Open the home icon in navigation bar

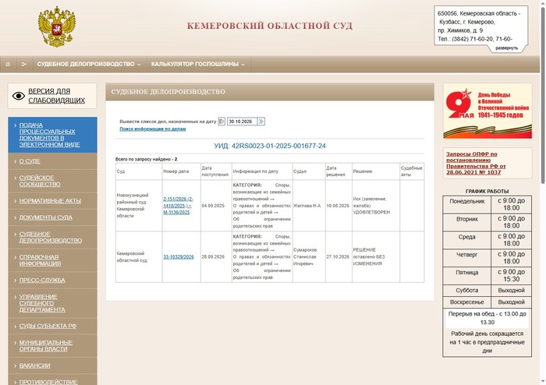[8, 65]
